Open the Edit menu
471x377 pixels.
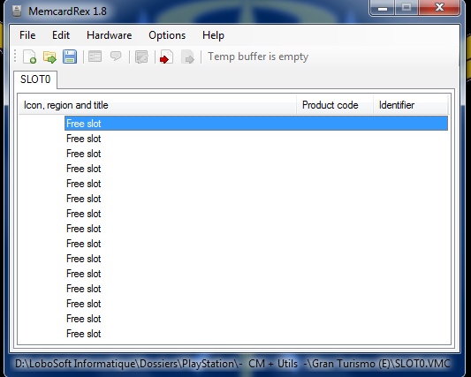point(61,35)
